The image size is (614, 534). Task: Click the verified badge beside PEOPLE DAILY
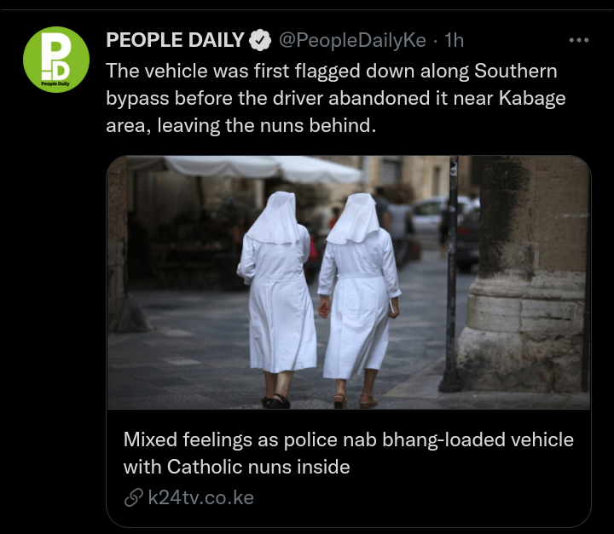pyautogui.click(x=260, y=40)
